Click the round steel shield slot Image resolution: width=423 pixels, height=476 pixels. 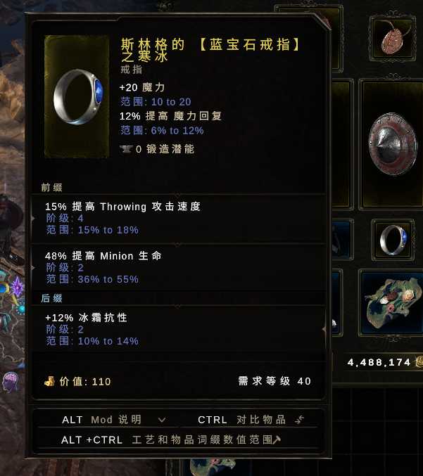pos(392,145)
